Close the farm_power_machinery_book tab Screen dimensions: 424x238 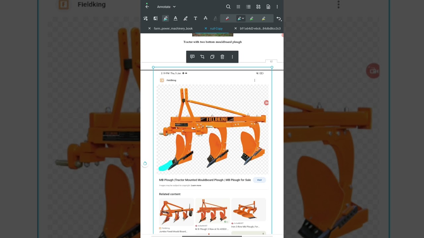coord(149,28)
